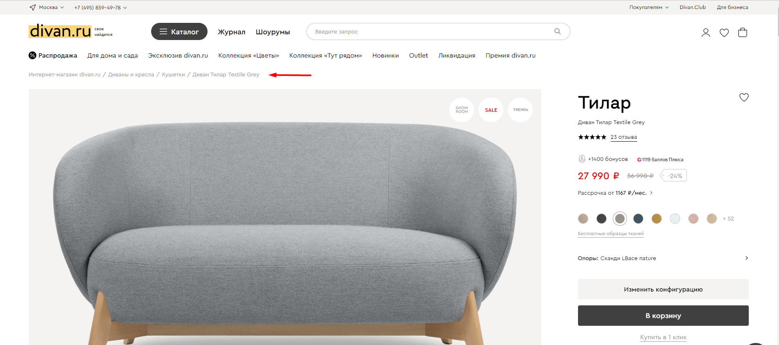Screen dimensions: 779x345
Task: Open the Распродажа section
Action: pyautogui.click(x=53, y=56)
